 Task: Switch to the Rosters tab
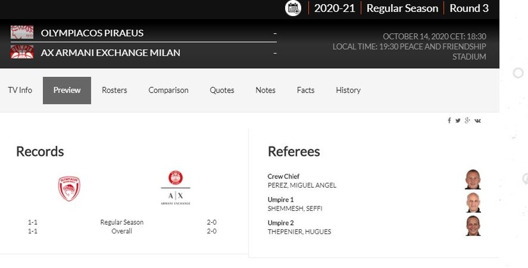click(x=114, y=90)
